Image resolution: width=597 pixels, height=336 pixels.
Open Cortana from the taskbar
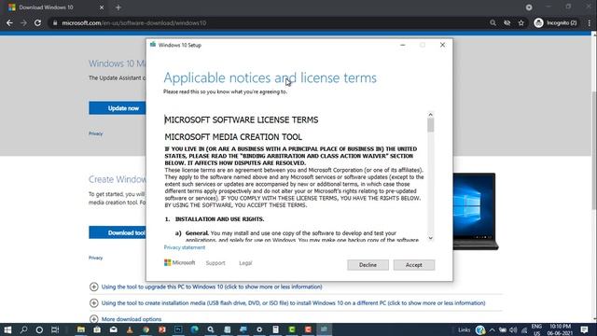click(39, 329)
